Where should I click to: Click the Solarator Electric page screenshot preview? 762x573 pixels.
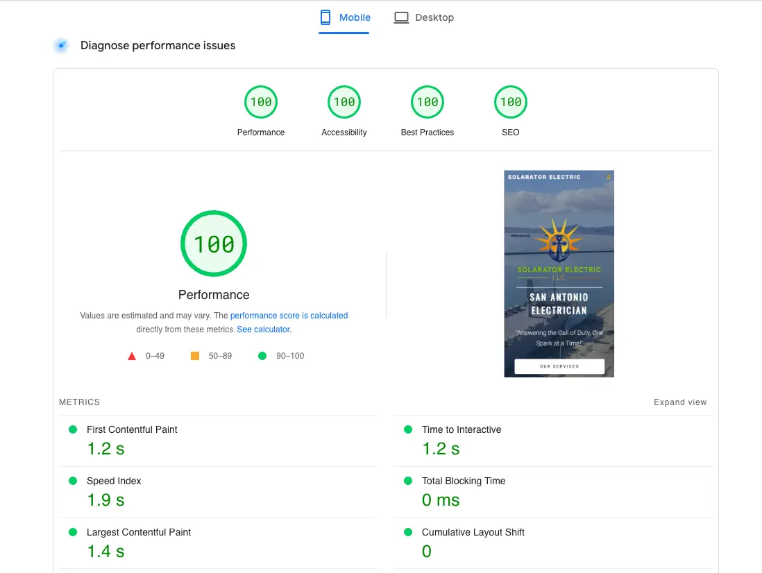tap(559, 273)
